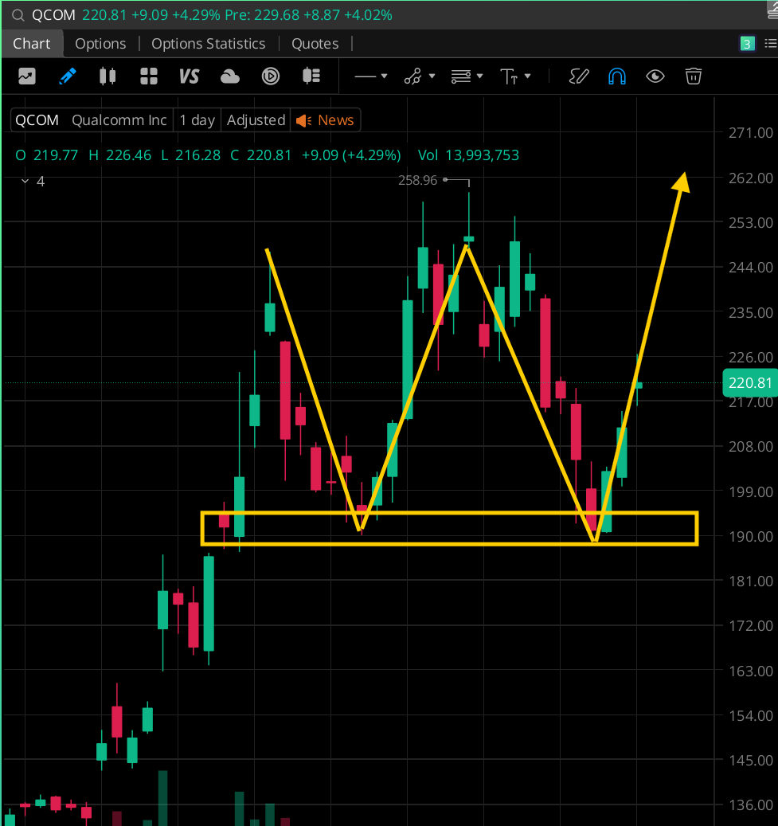Change the 1 day timeframe selector
Screen dimensions: 778x826
click(x=197, y=120)
